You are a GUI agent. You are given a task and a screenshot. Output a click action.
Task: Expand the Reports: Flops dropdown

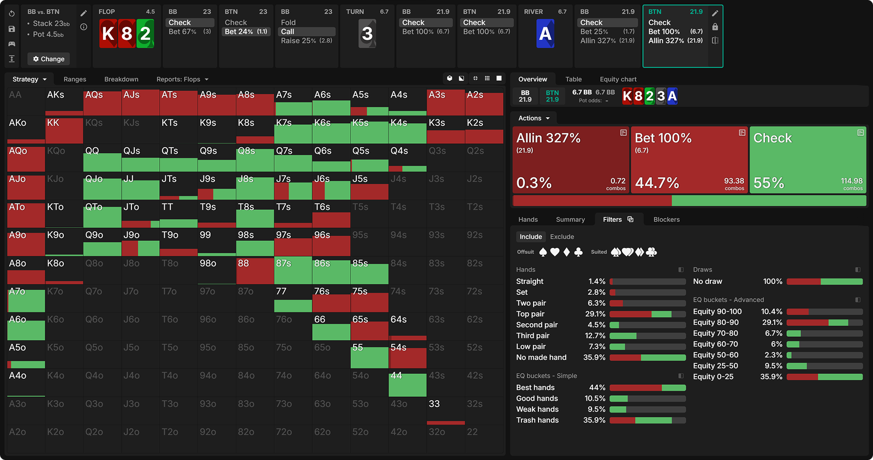pyautogui.click(x=182, y=79)
